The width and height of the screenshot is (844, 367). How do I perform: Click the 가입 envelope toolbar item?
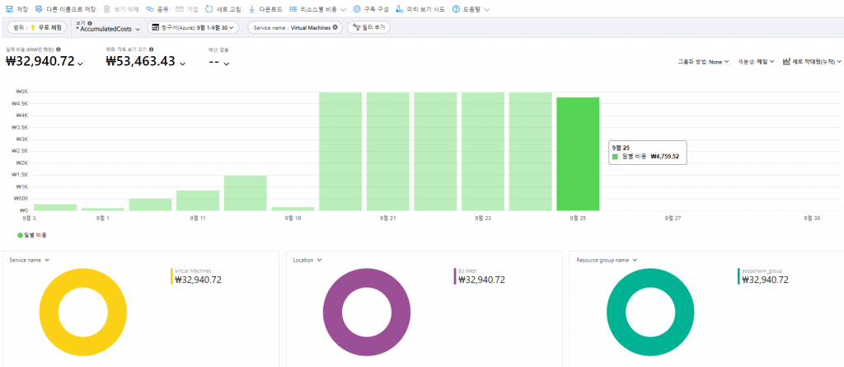click(187, 9)
